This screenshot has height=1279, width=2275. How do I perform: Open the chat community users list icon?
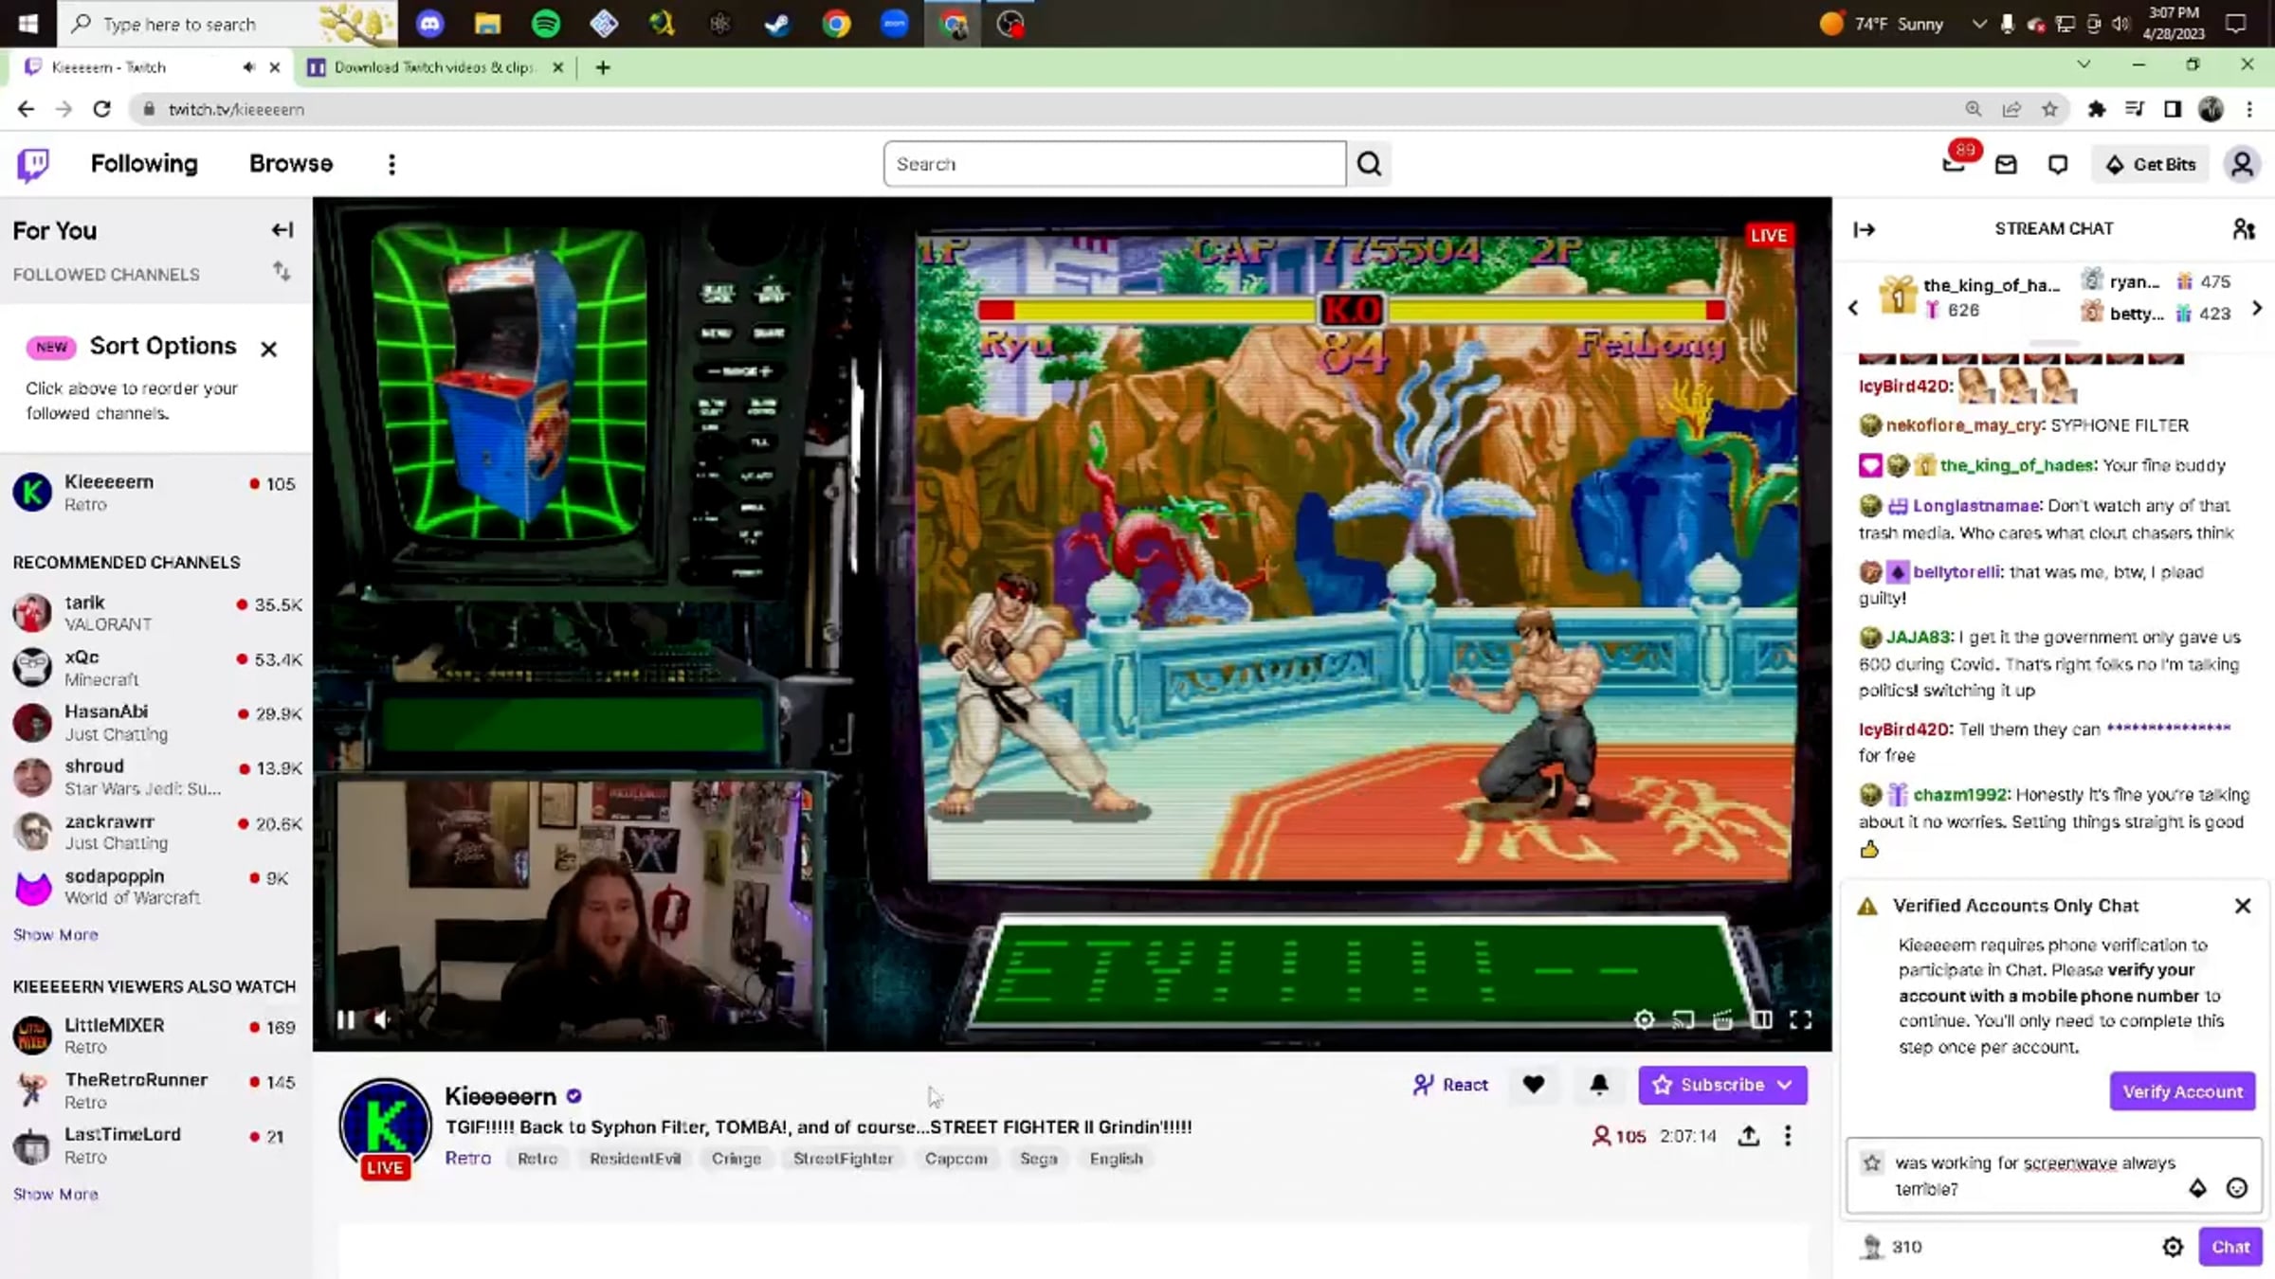(x=2243, y=229)
